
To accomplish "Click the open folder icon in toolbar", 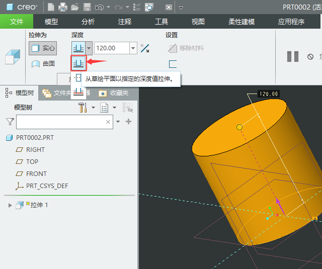I will (75, 7).
